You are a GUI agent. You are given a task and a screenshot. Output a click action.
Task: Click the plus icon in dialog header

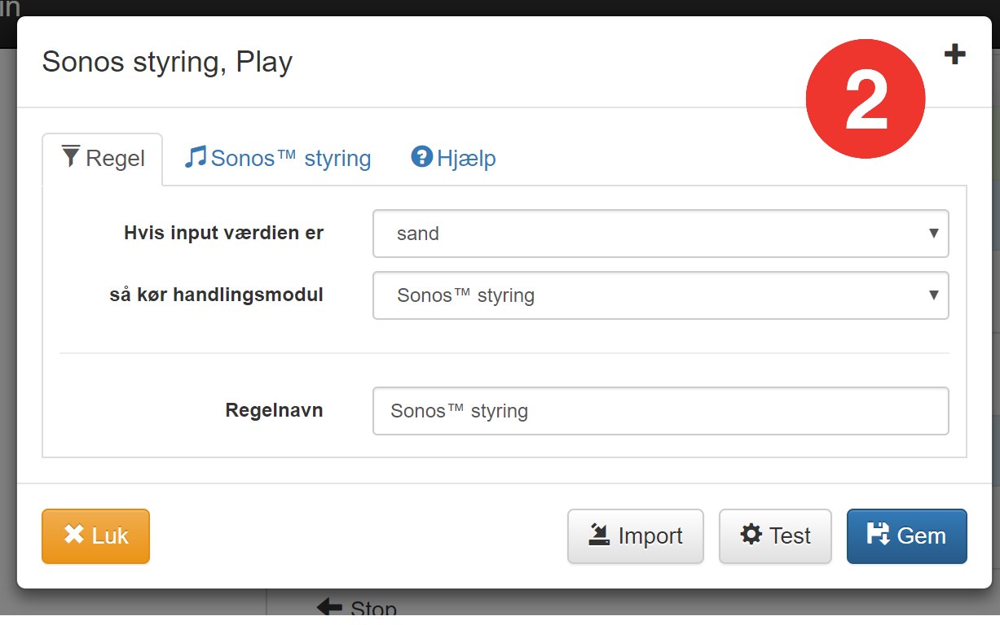coord(954,55)
